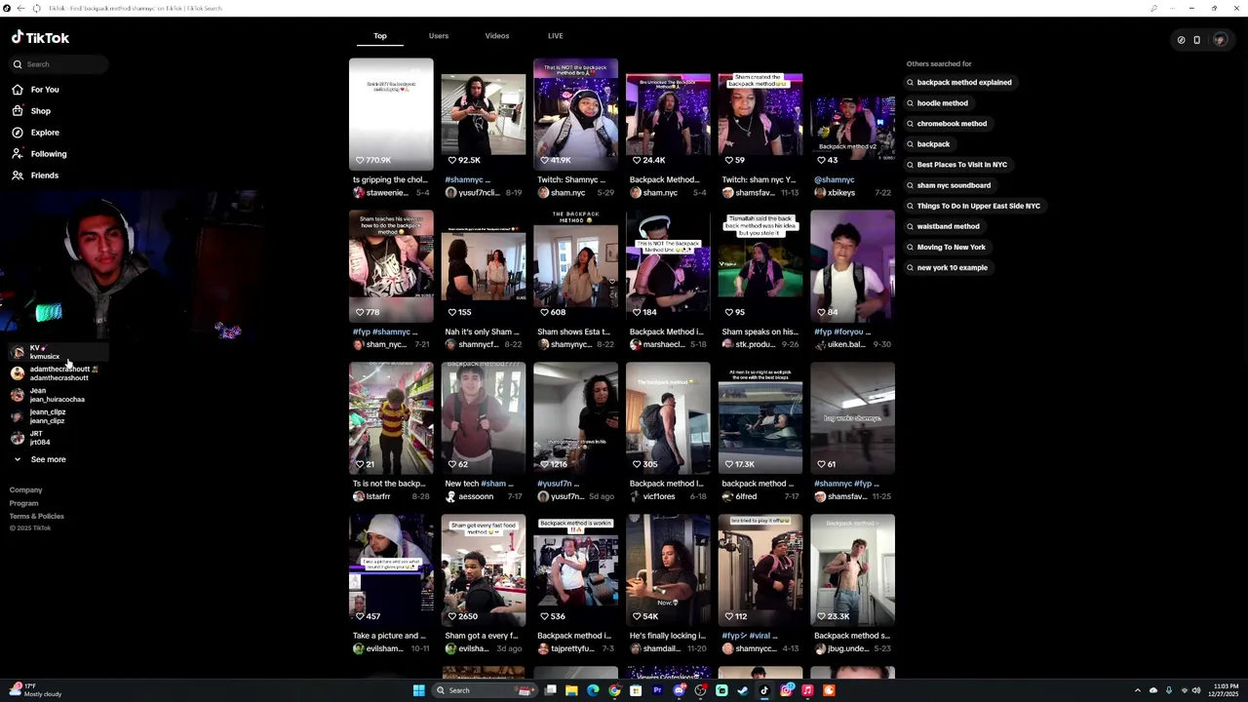Viewport: 1248px width, 702px height.
Task: Open the Program footer link
Action: [24, 503]
